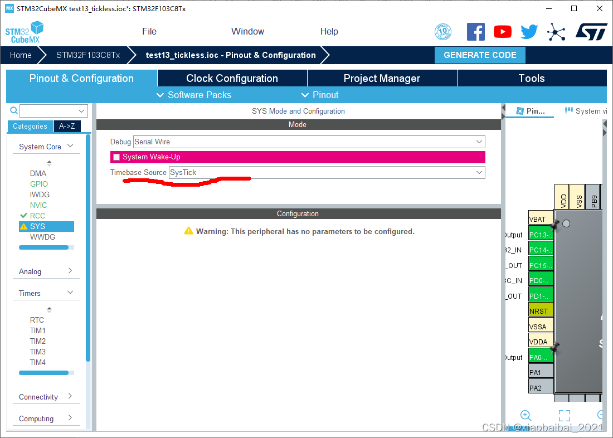Open the peripheral search combo box
Screen dimensions: 613x438
click(53, 111)
